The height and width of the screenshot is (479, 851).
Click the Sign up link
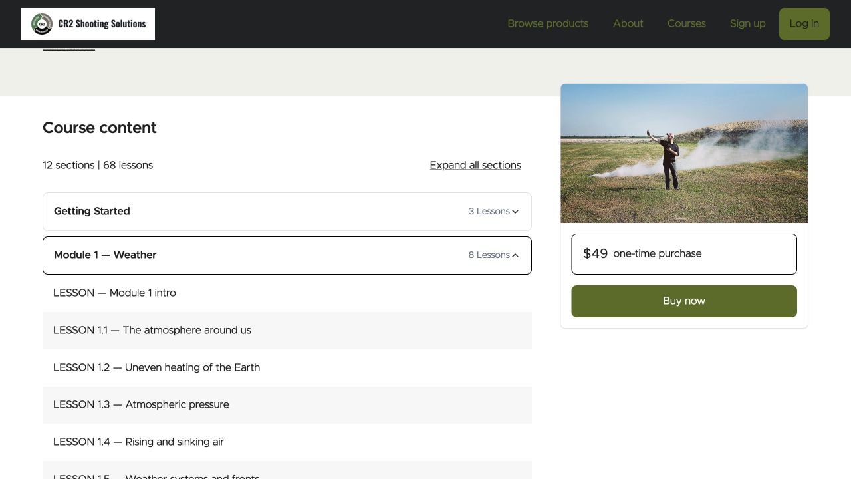point(747,23)
